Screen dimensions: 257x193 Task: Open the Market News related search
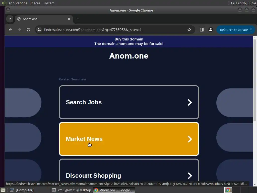click(129, 139)
